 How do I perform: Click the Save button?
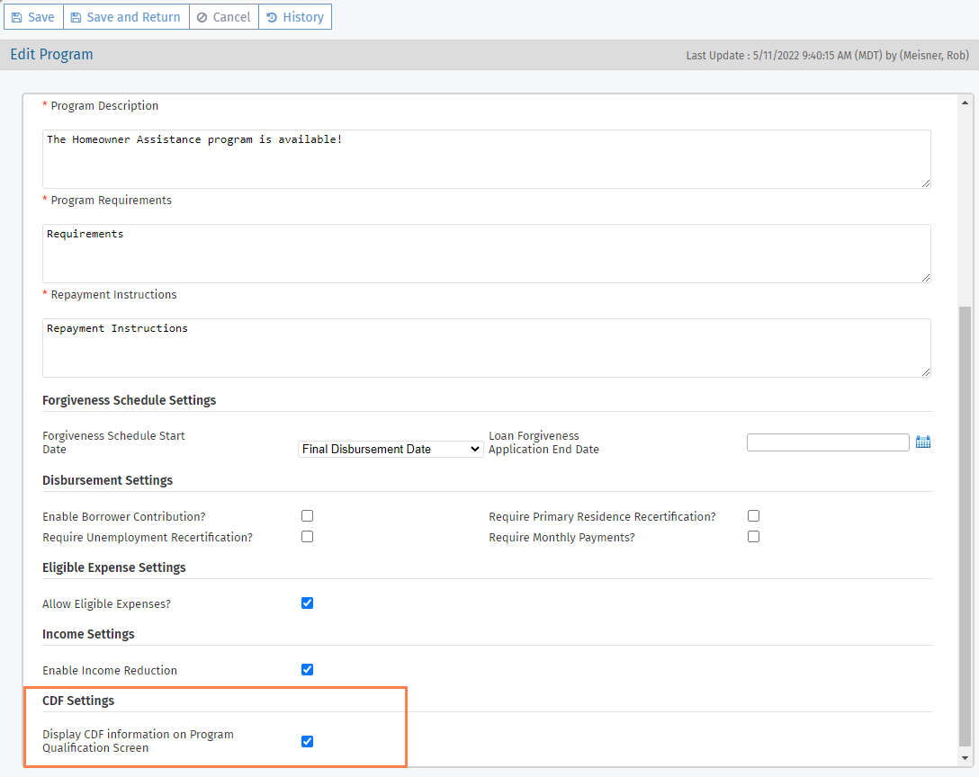point(33,17)
